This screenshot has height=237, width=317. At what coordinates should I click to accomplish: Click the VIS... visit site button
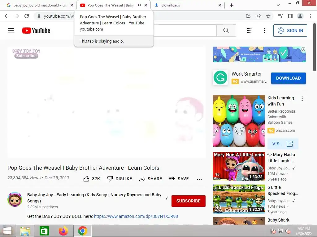[x=283, y=144]
